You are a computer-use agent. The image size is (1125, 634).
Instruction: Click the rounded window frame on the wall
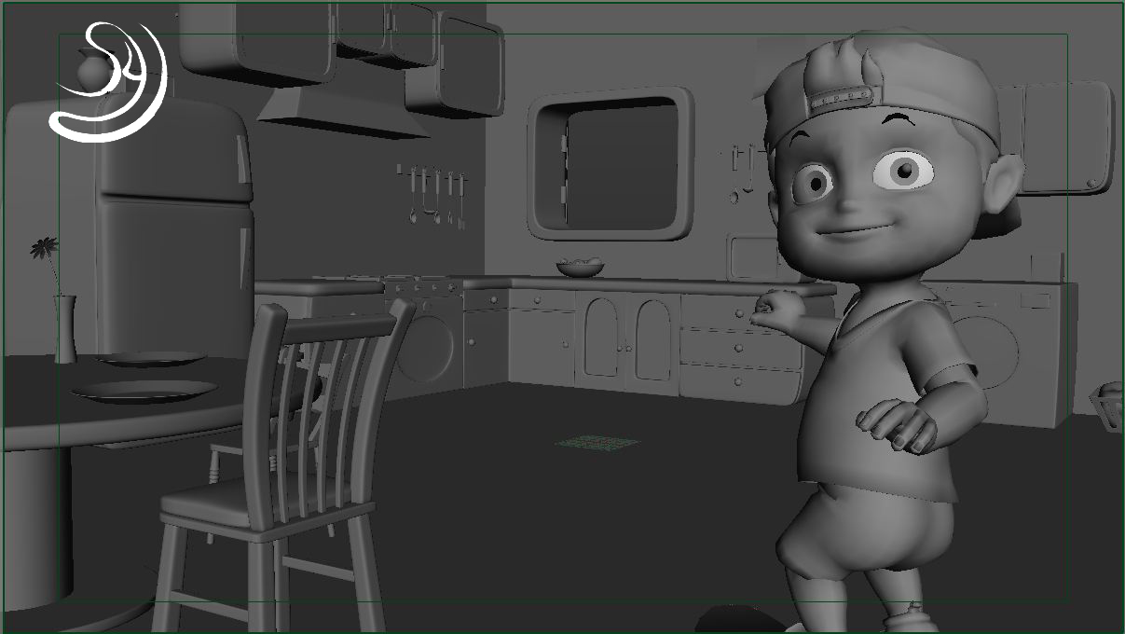(x=611, y=165)
